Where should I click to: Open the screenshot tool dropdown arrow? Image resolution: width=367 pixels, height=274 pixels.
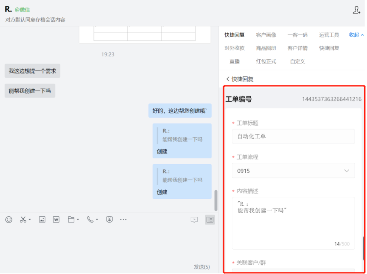[x=30, y=219]
